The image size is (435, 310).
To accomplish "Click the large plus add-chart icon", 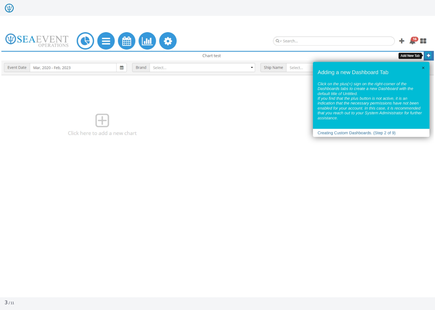I will pos(102,120).
